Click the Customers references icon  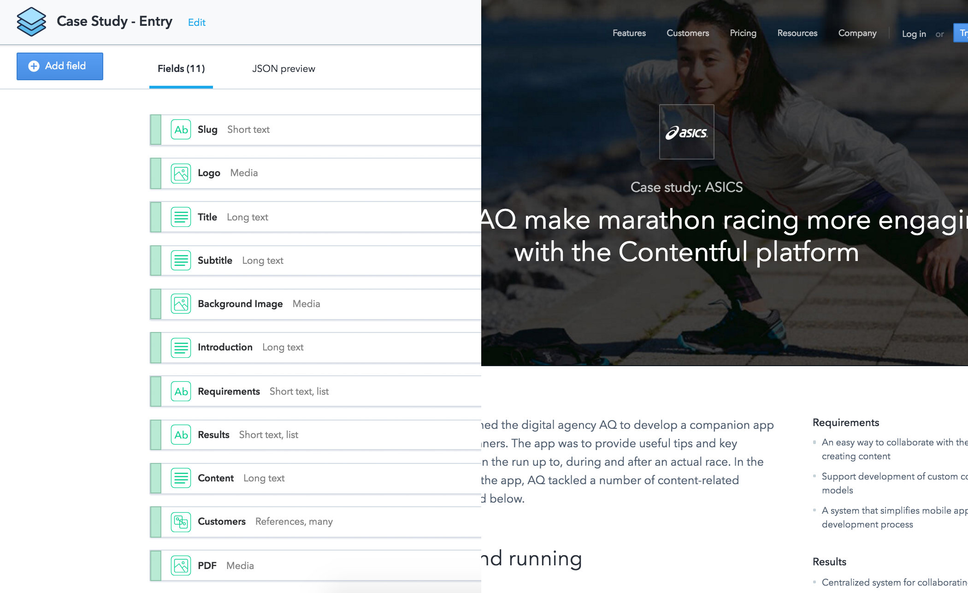click(x=181, y=522)
